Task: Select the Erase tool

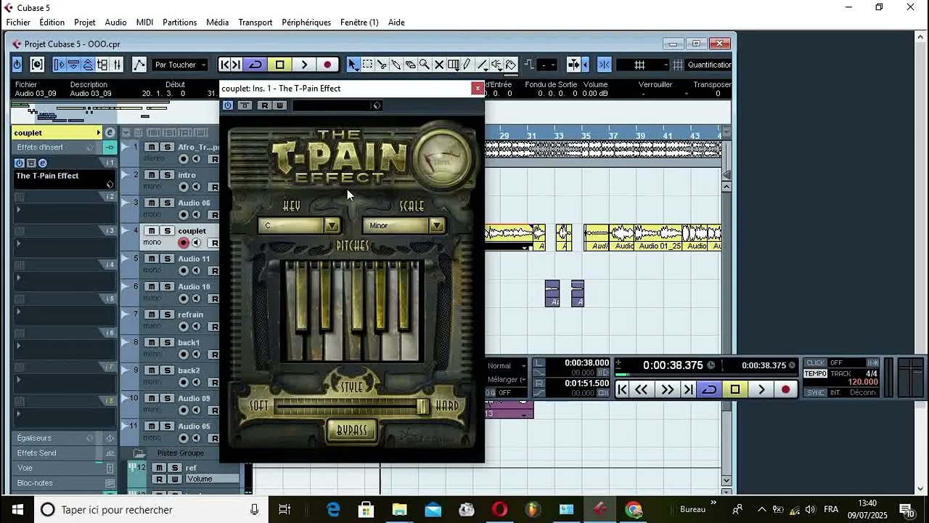Action: coord(410,65)
